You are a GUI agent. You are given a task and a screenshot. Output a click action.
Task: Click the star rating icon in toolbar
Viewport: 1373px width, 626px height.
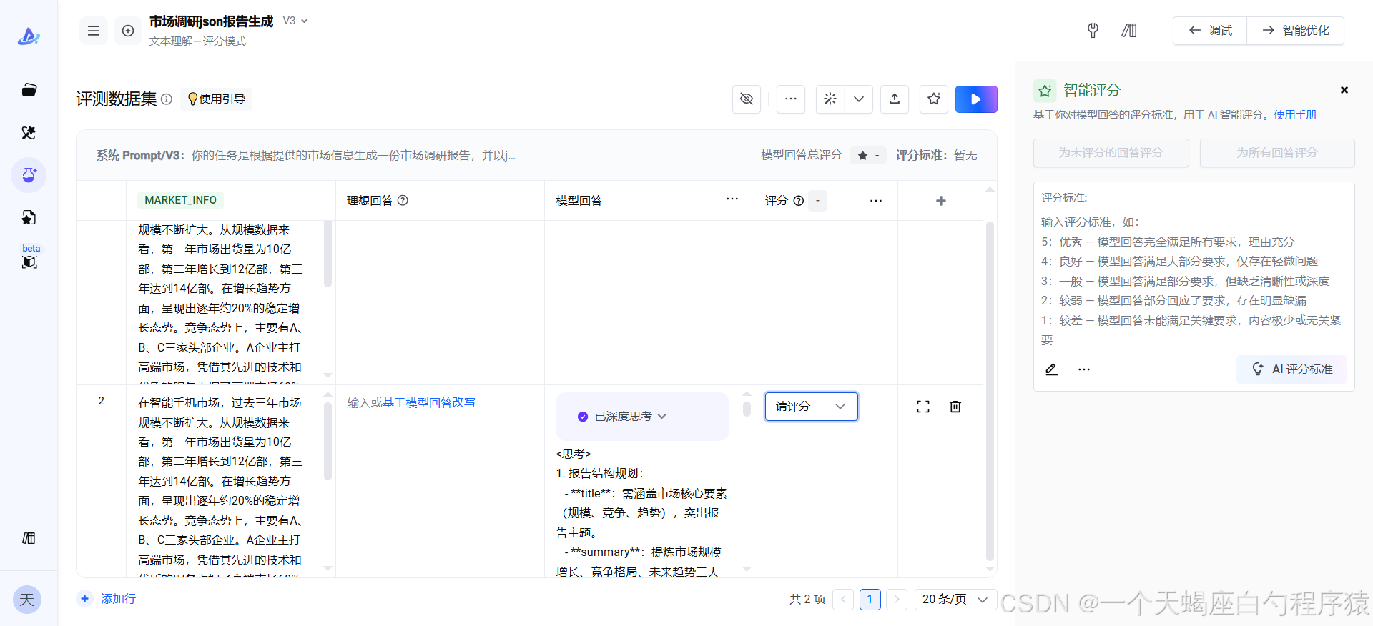tap(933, 99)
